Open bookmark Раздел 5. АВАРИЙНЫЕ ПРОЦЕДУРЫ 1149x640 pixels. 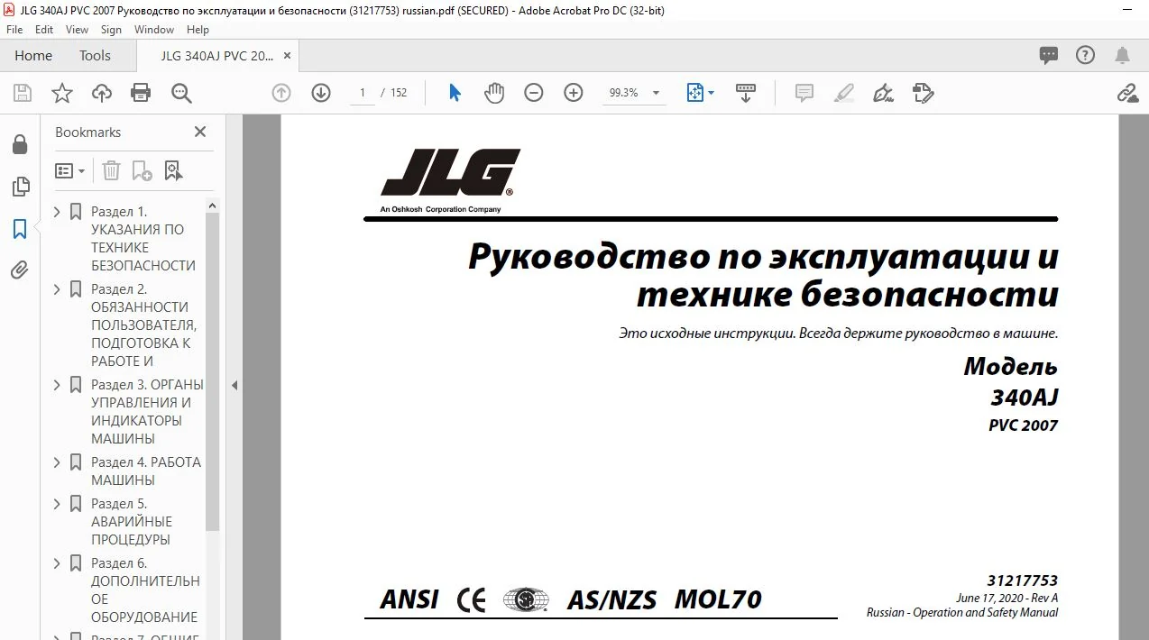pyautogui.click(x=132, y=521)
